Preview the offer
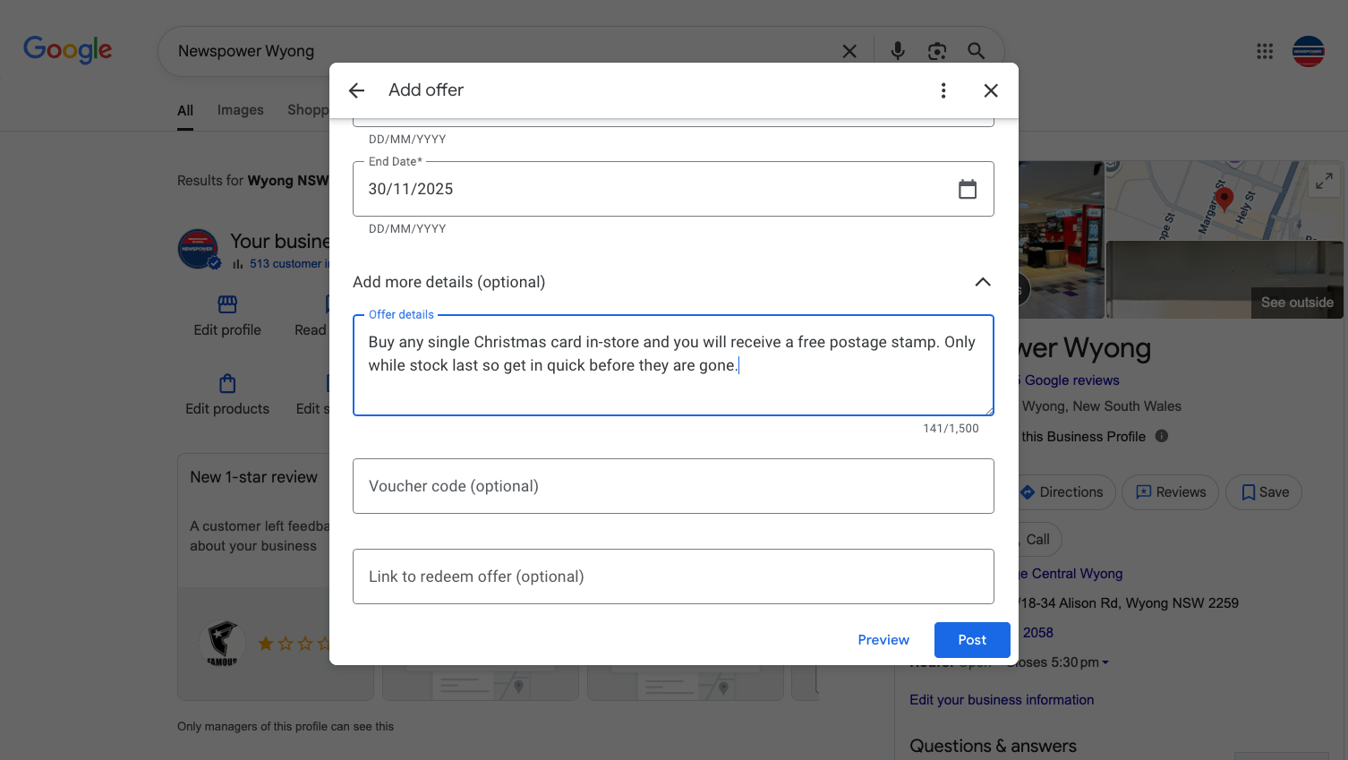Screen dimensions: 1348x760 coord(883,640)
